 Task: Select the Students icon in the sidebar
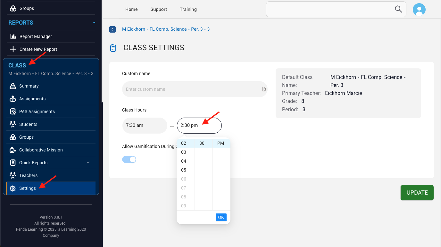pos(13,124)
